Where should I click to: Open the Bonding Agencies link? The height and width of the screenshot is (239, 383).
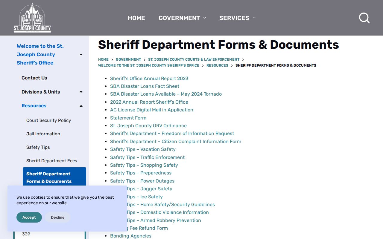pos(131,236)
